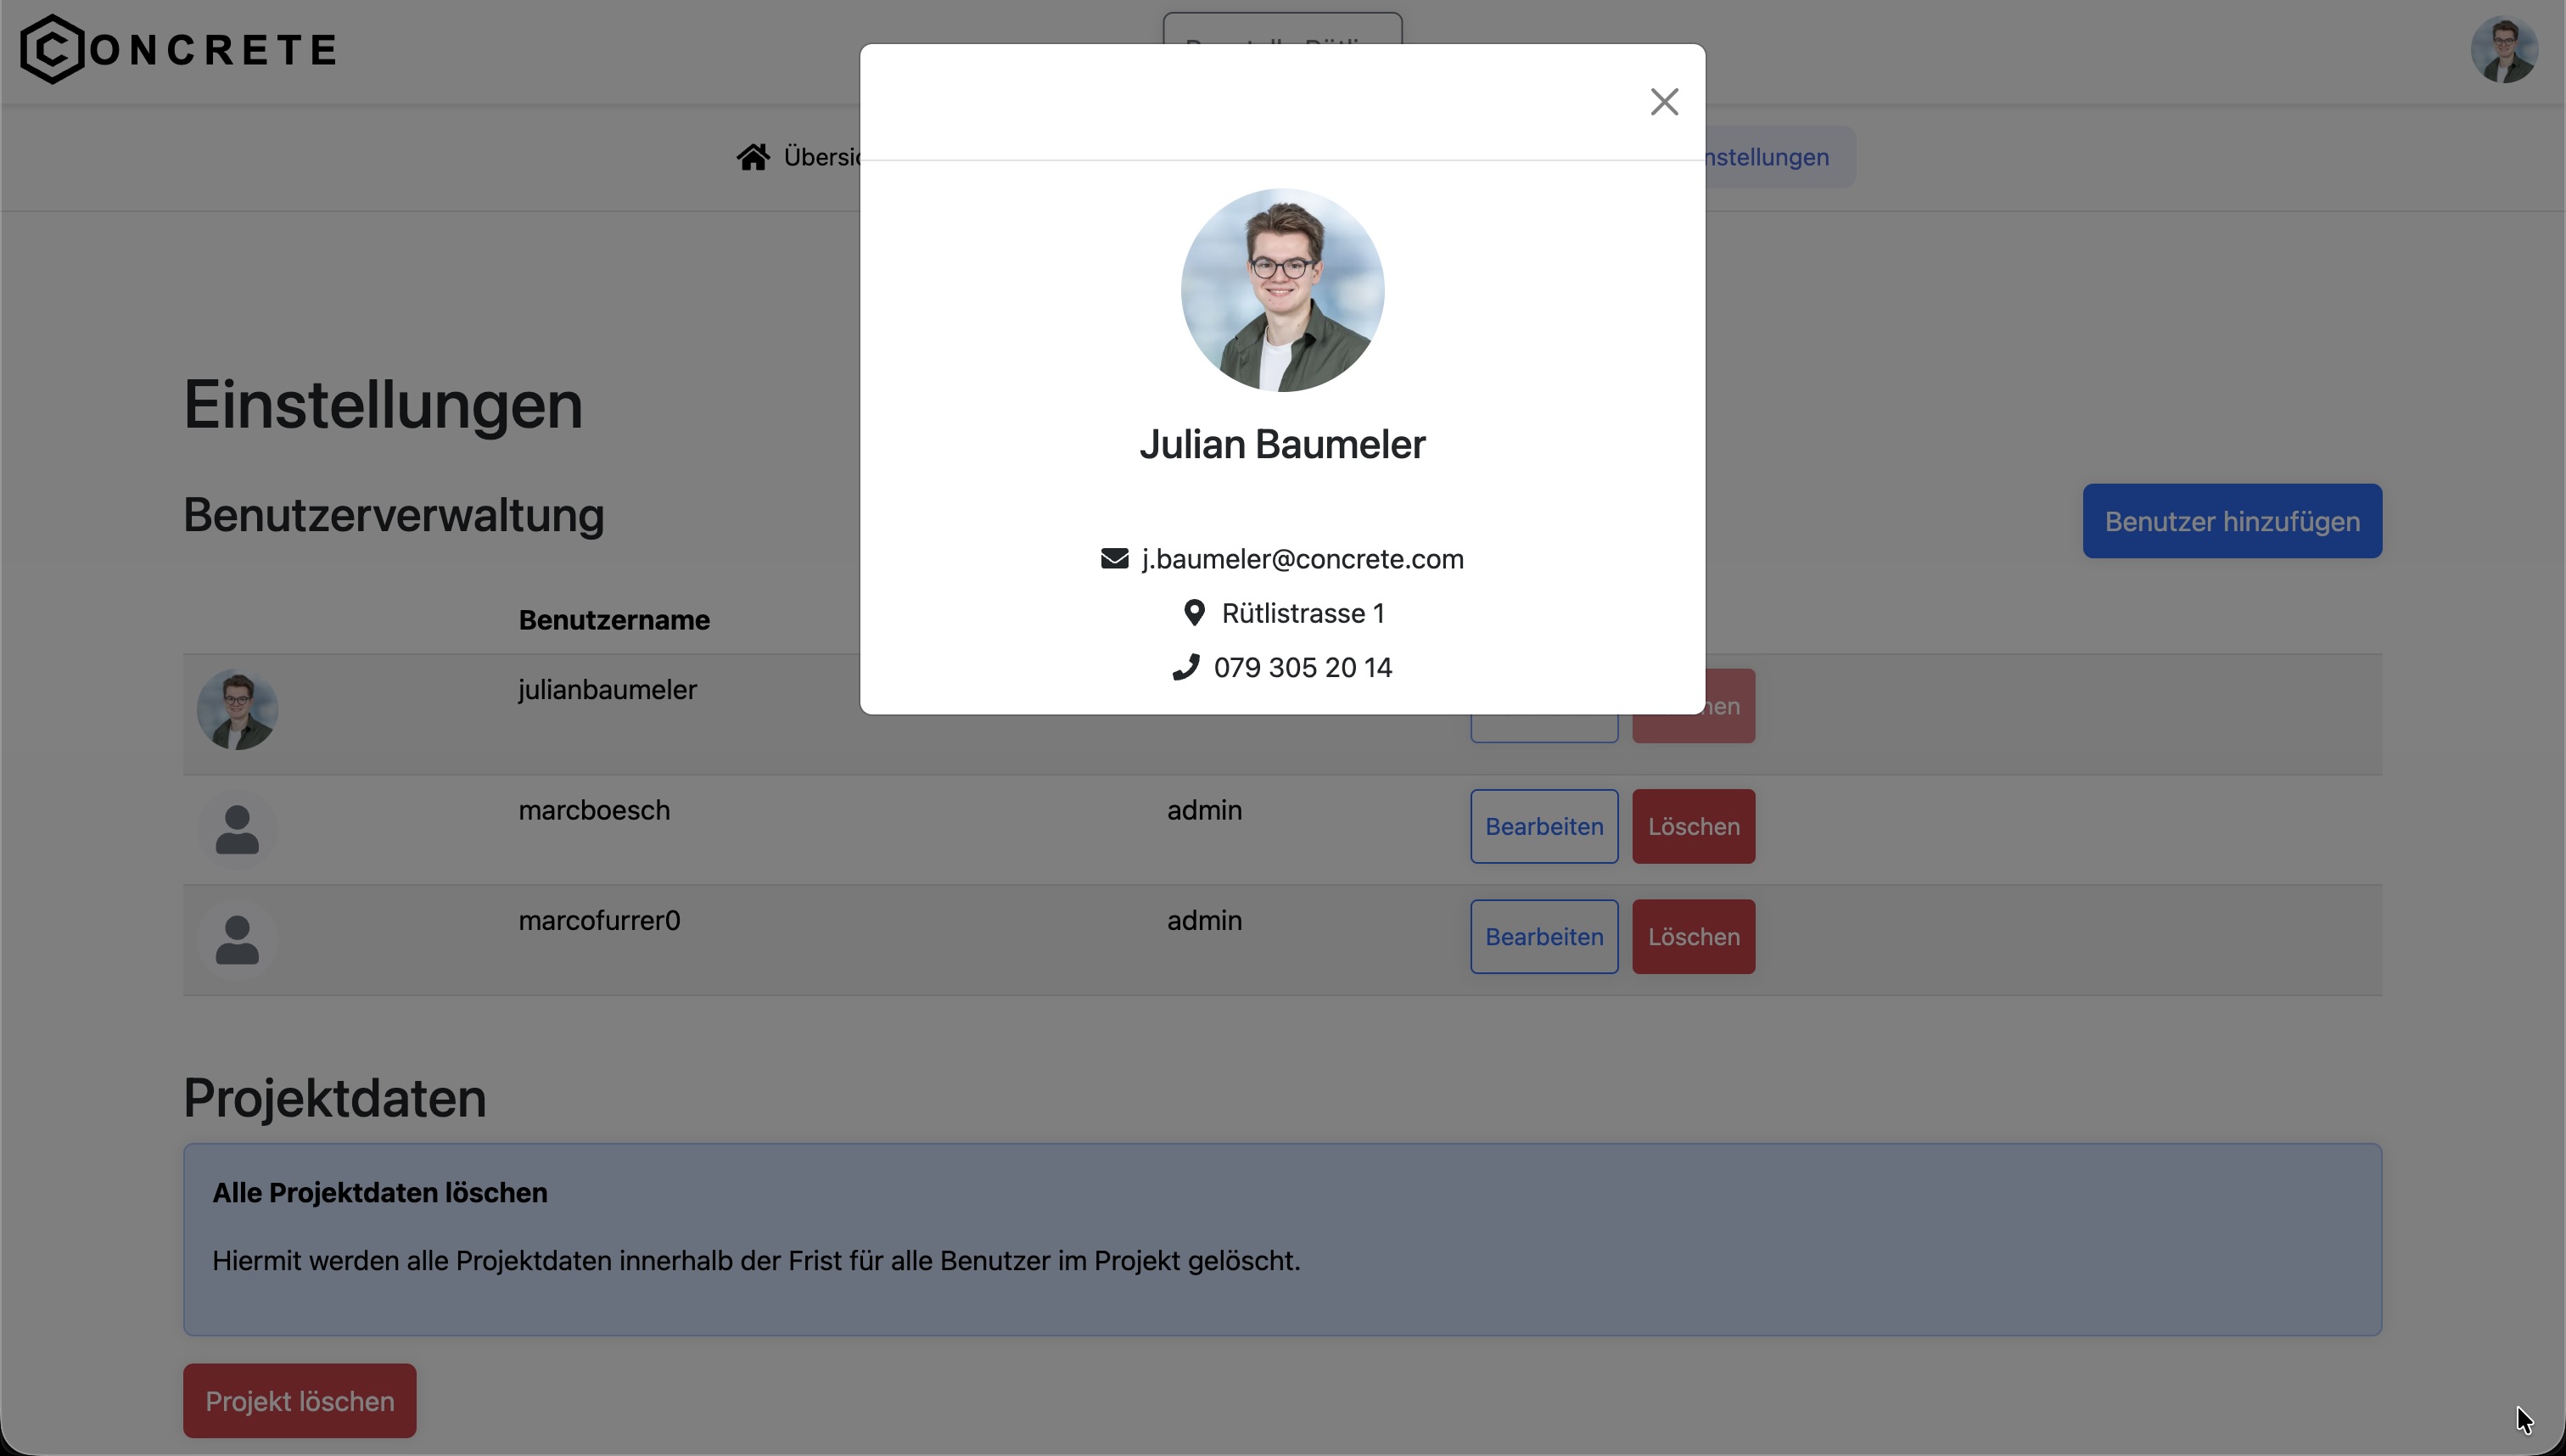Viewport: 2566px width, 1456px height.
Task: Sort users by the Benutzername column header
Action: click(x=613, y=620)
